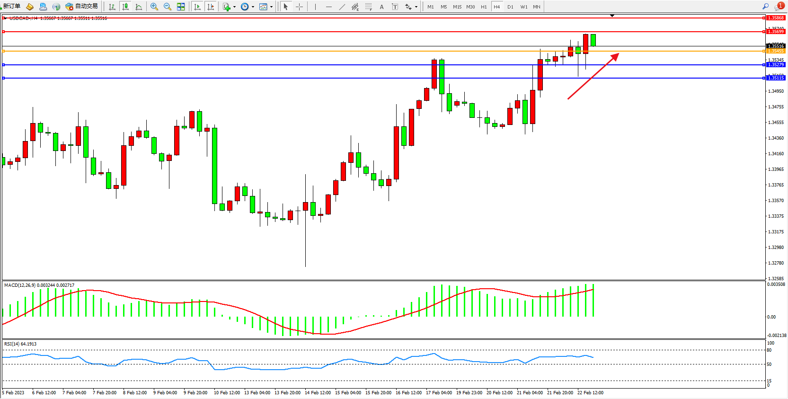Toggle the Chart Shift button
The image size is (788, 399).
pyautogui.click(x=211, y=7)
